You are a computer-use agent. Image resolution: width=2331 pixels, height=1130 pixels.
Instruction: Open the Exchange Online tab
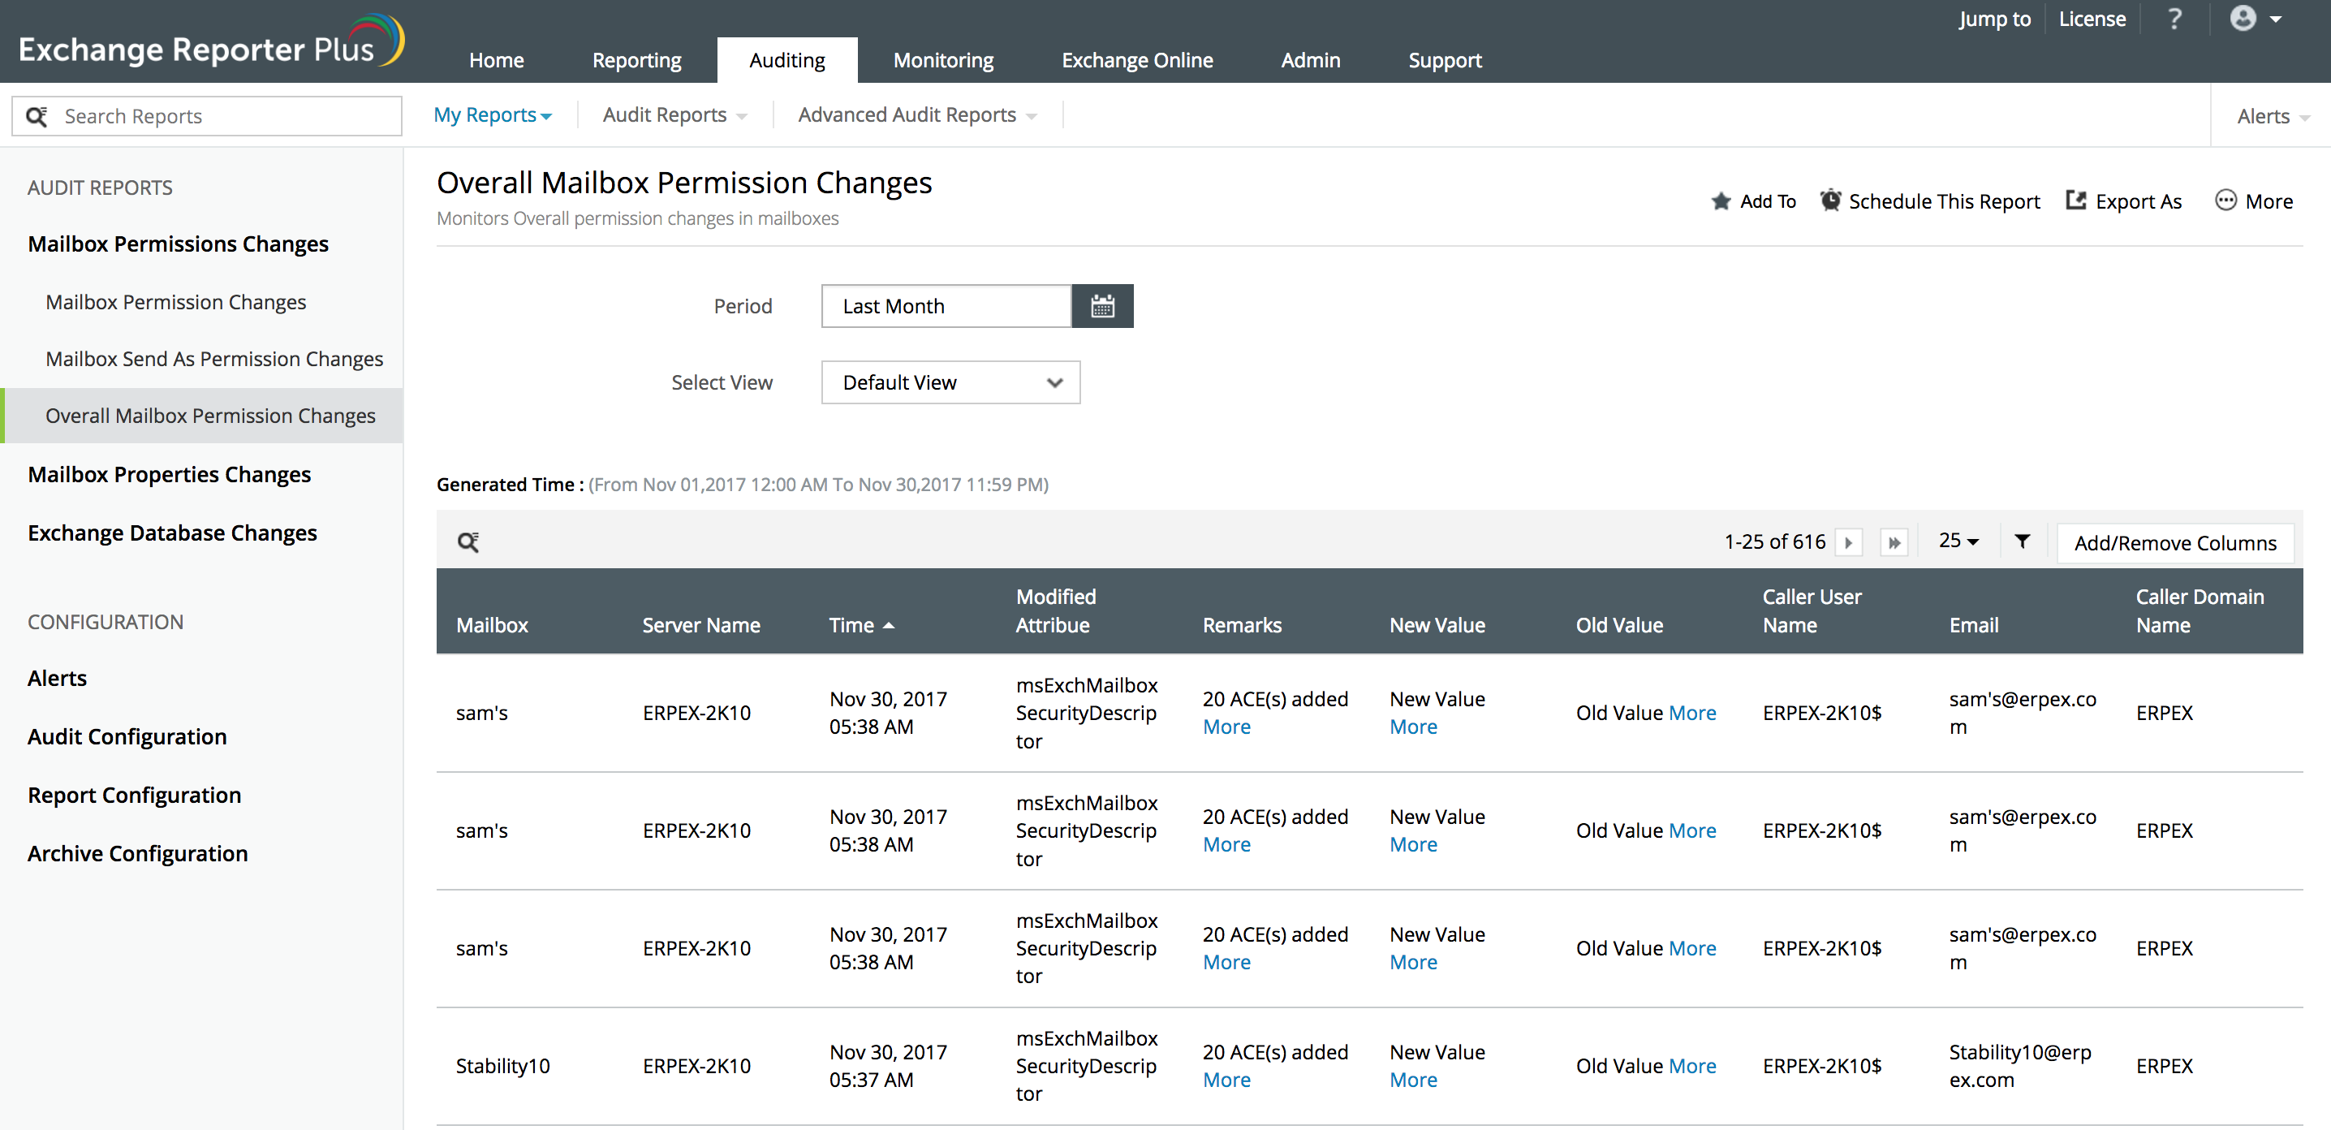point(1136,61)
